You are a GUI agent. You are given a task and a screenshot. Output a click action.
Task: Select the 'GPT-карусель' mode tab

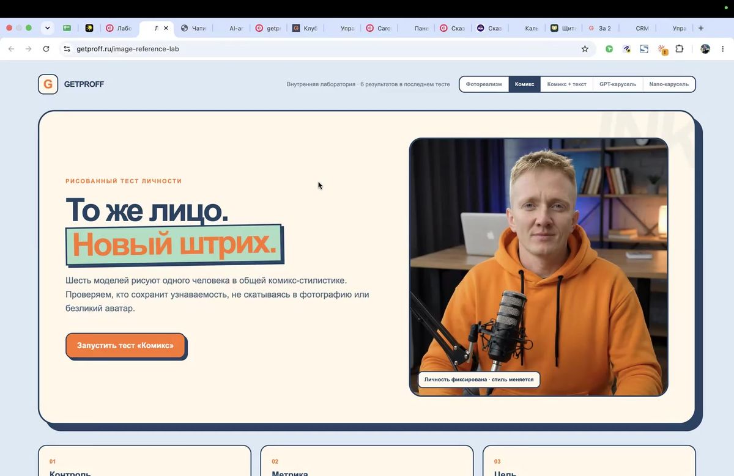click(x=617, y=84)
